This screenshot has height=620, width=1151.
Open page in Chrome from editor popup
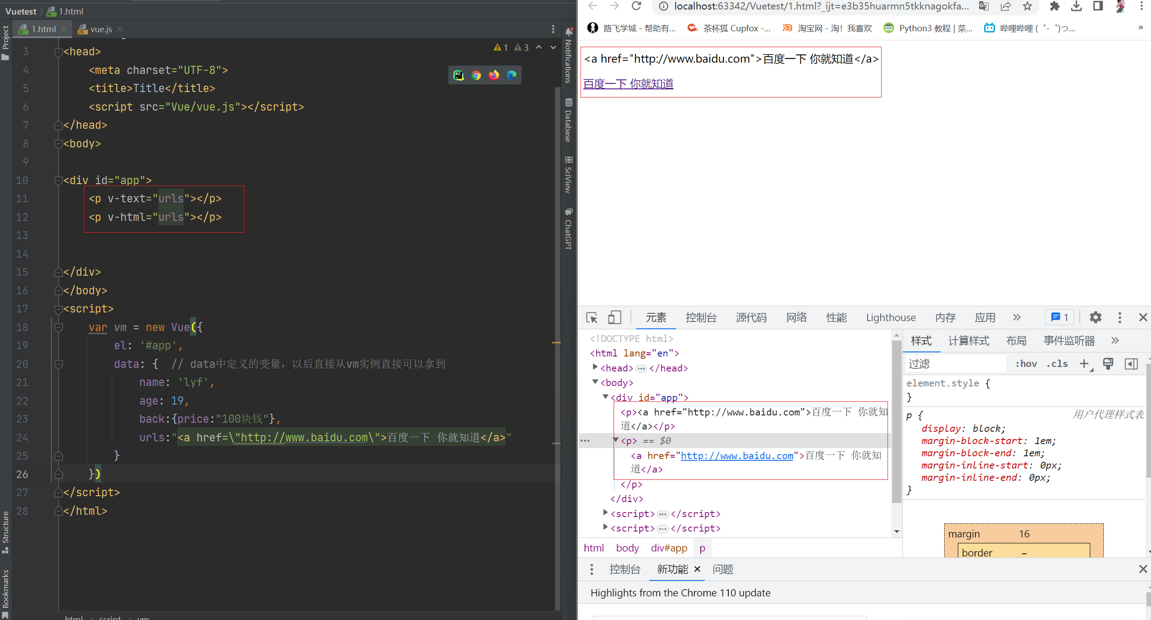coord(476,75)
